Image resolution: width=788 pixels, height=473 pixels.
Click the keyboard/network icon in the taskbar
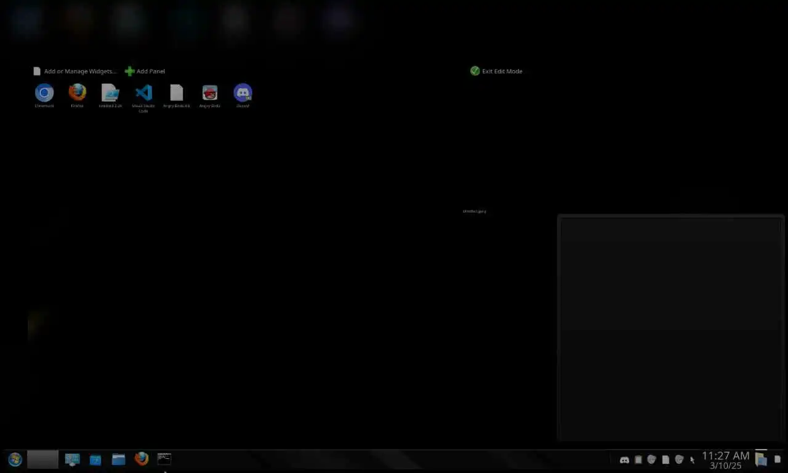point(72,459)
